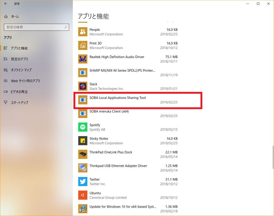Open オフライン マップ settings page
274x216 pixels.
click(x=21, y=70)
